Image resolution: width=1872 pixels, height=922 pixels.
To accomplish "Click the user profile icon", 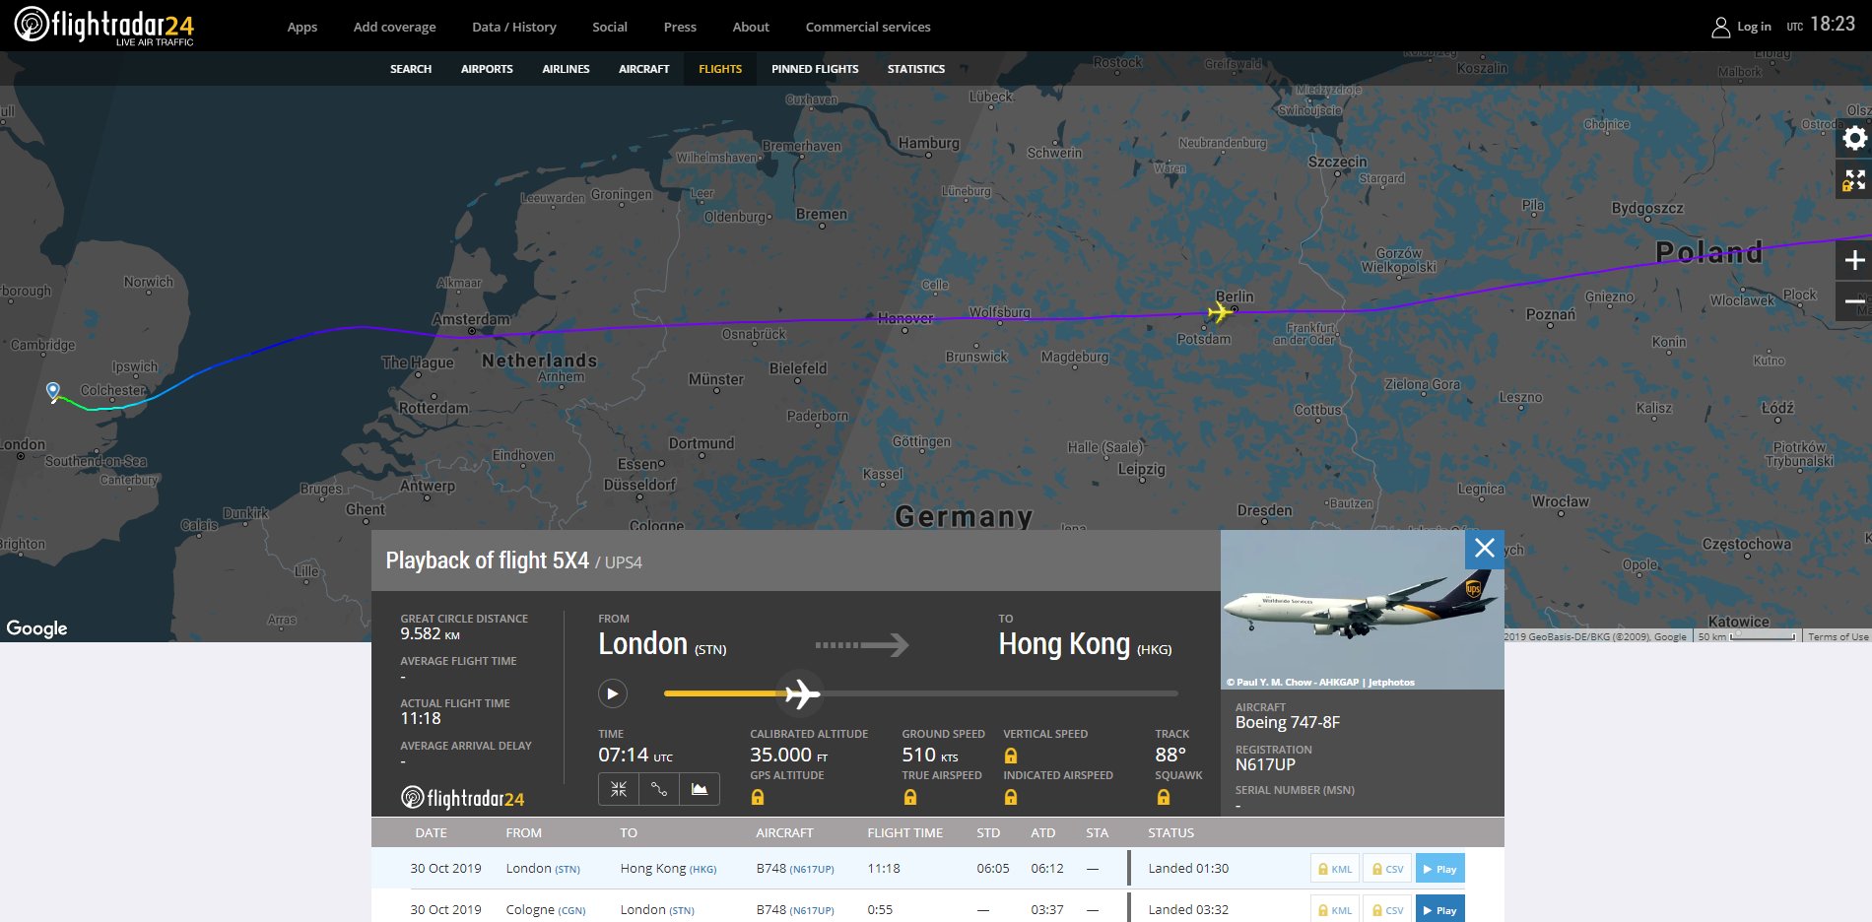I will tap(1720, 28).
